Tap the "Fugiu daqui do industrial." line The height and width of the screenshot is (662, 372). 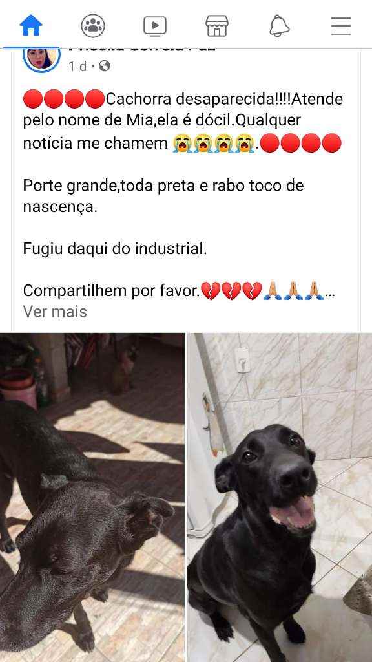[115, 249]
